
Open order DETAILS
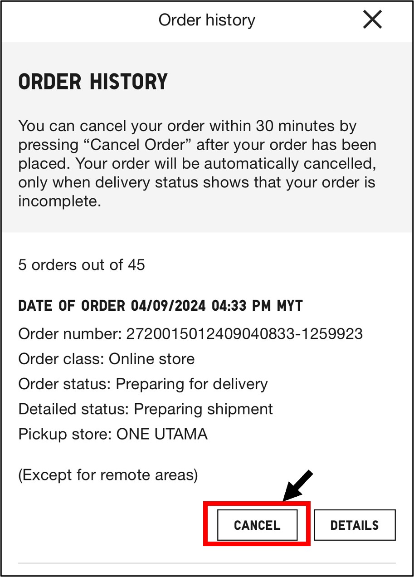(x=354, y=525)
